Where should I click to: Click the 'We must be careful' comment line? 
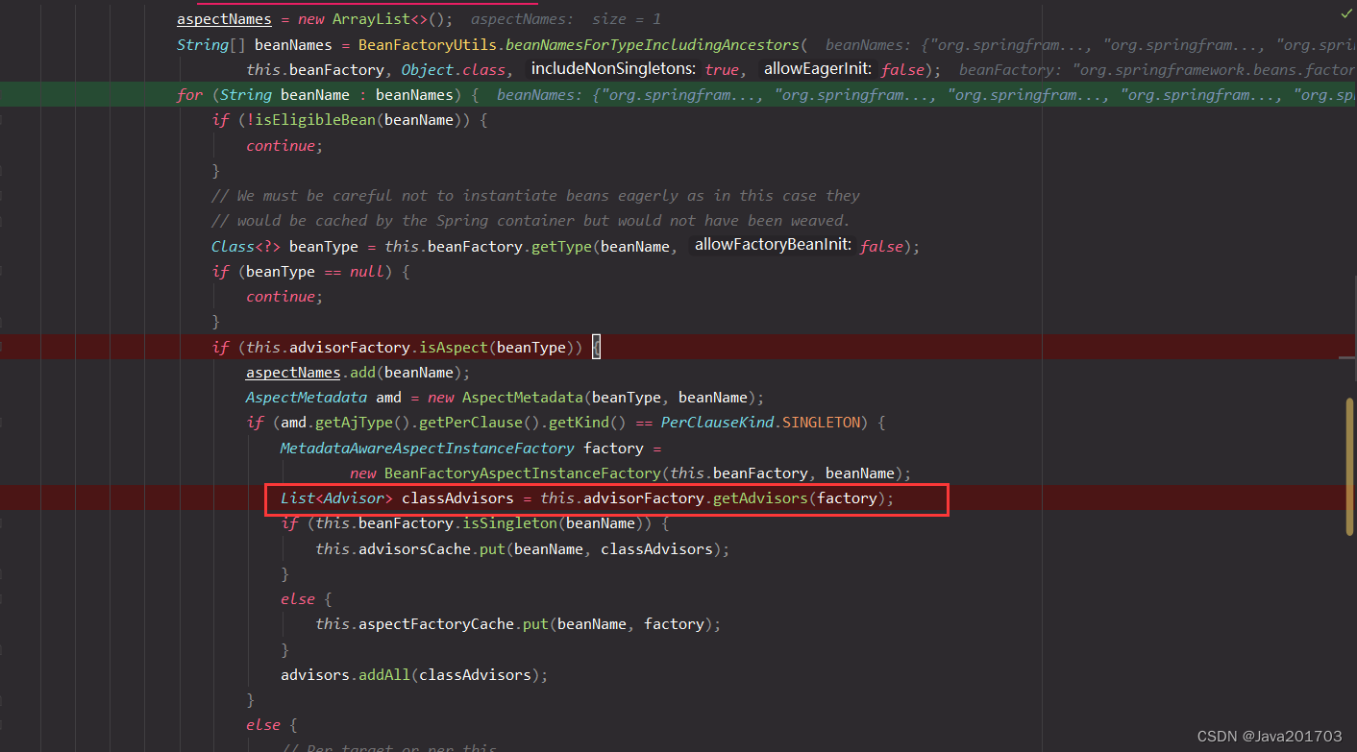tap(535, 196)
